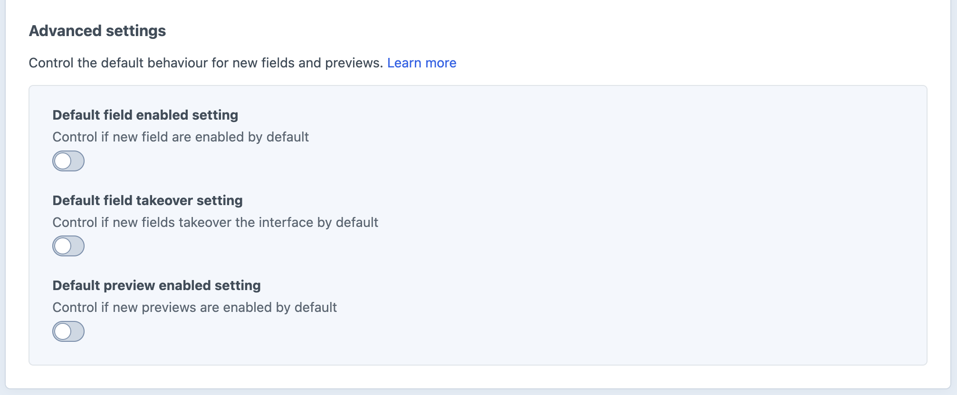The image size is (957, 395).
Task: Click the white knob of the preview enabled switch
Action: 63,331
